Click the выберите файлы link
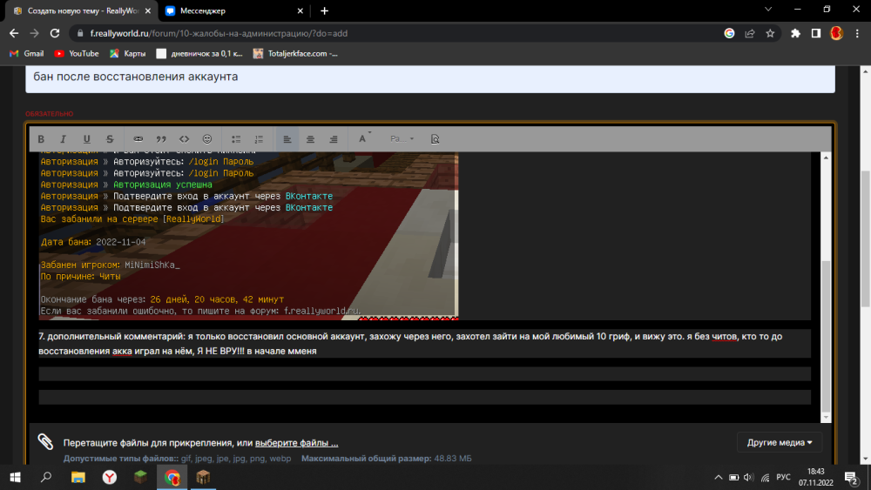 pyautogui.click(x=297, y=443)
